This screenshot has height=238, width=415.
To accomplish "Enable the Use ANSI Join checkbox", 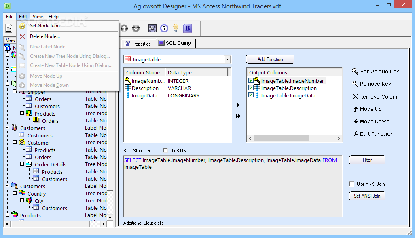I will click(x=352, y=184).
